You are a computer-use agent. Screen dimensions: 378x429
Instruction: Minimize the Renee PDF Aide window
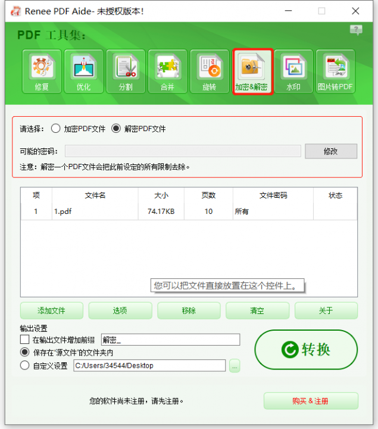coord(288,11)
